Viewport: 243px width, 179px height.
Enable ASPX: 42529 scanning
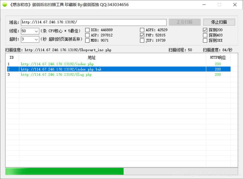click(142, 30)
